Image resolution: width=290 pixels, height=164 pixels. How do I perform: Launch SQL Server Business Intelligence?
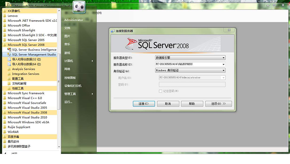[x=30, y=50]
